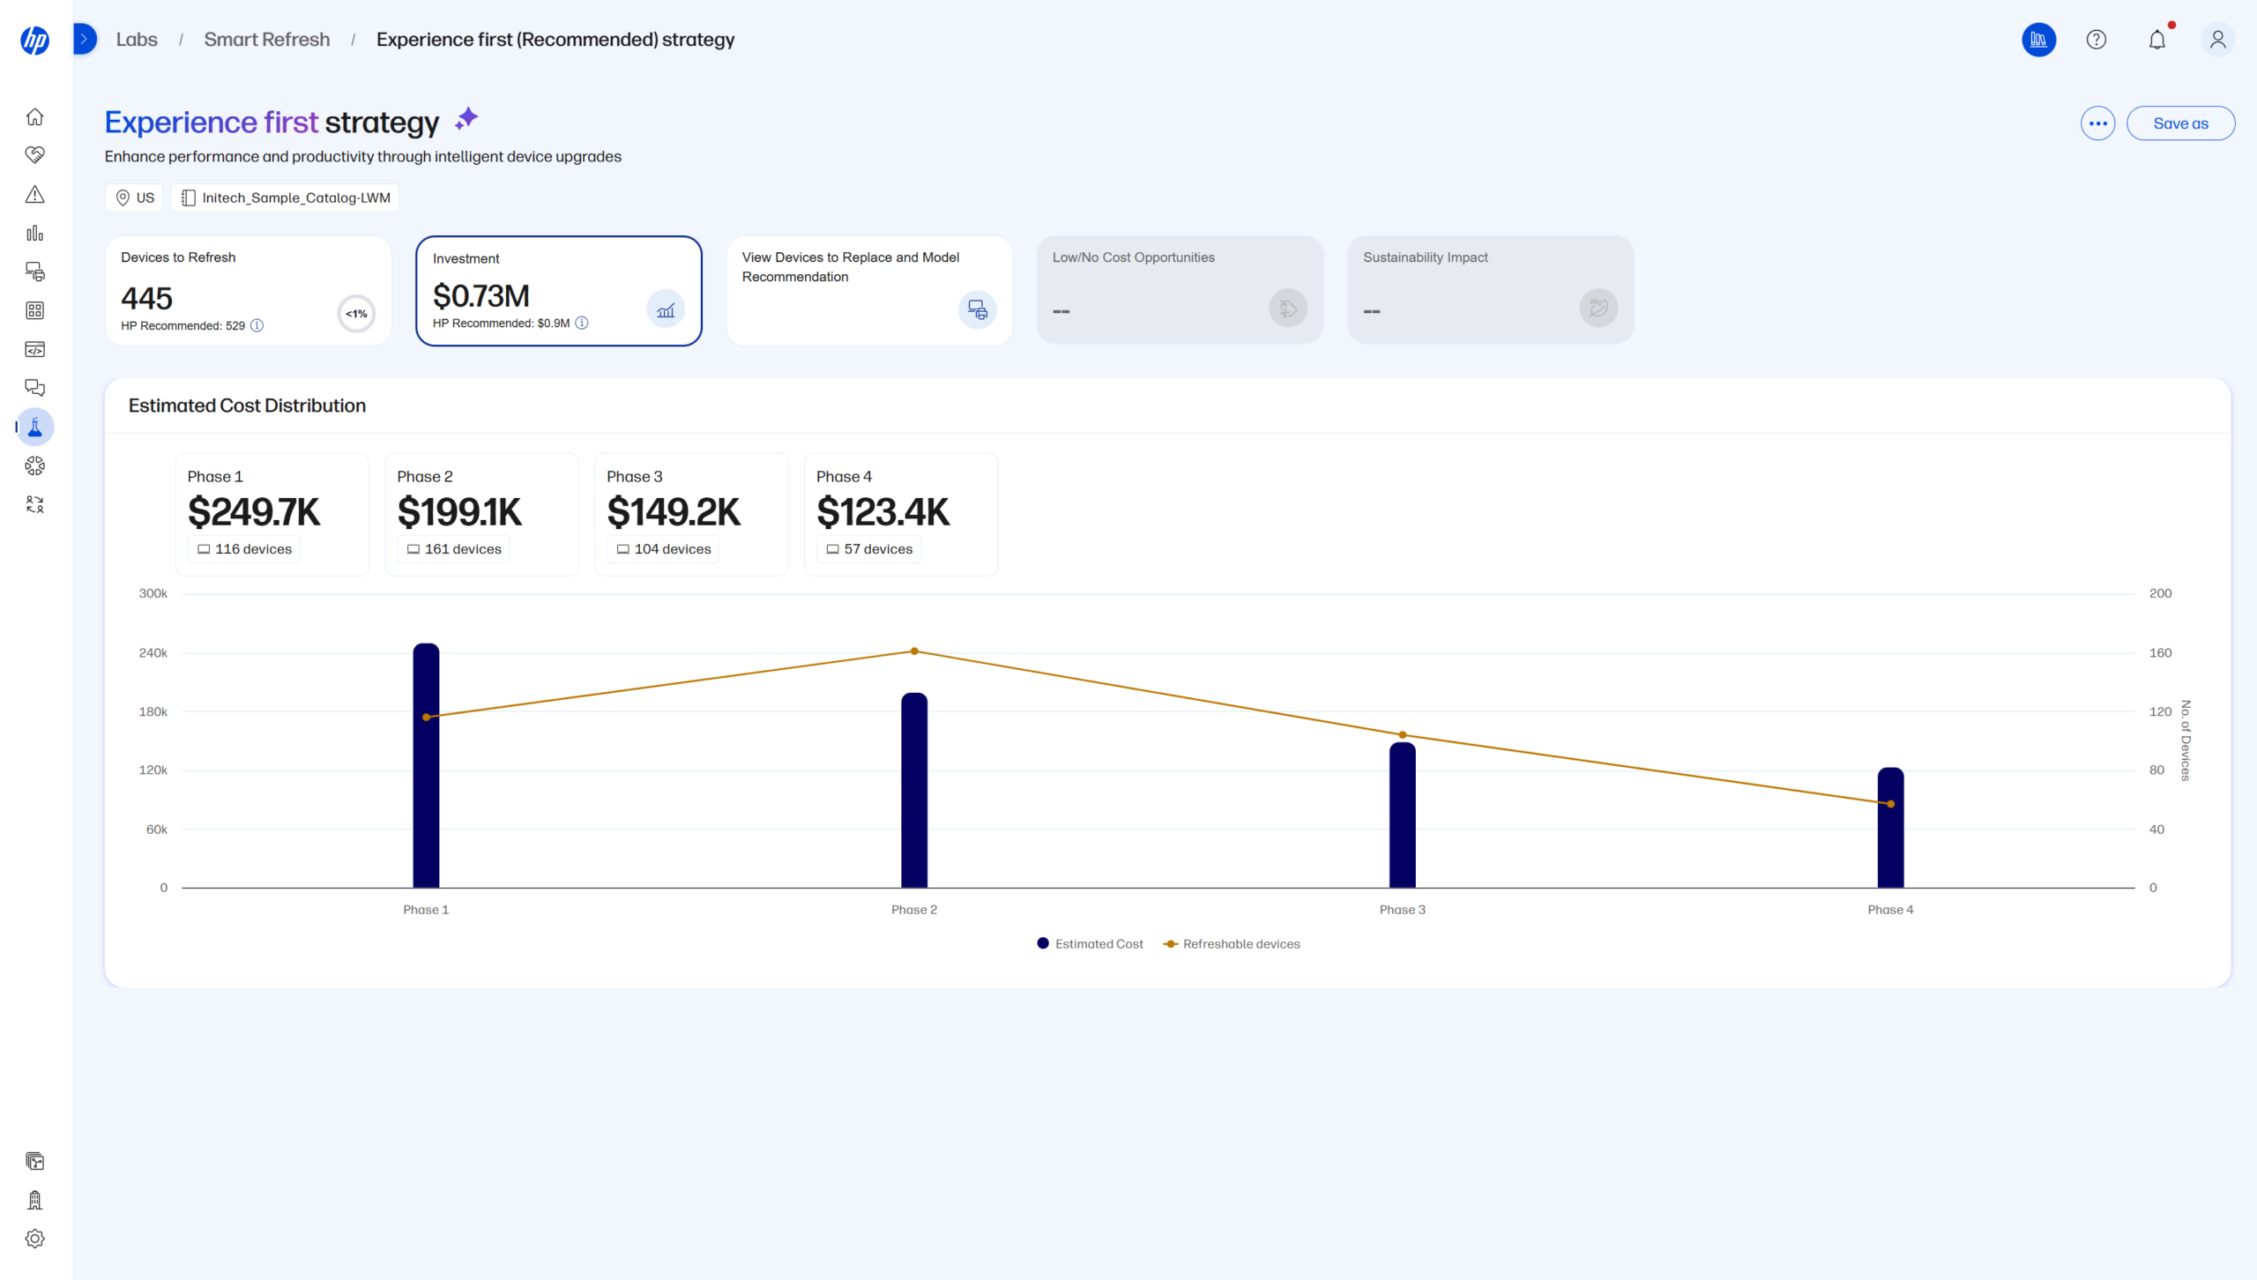Click the blue library icon in header
Screen dimensions: 2257x1280
(x=2038, y=40)
